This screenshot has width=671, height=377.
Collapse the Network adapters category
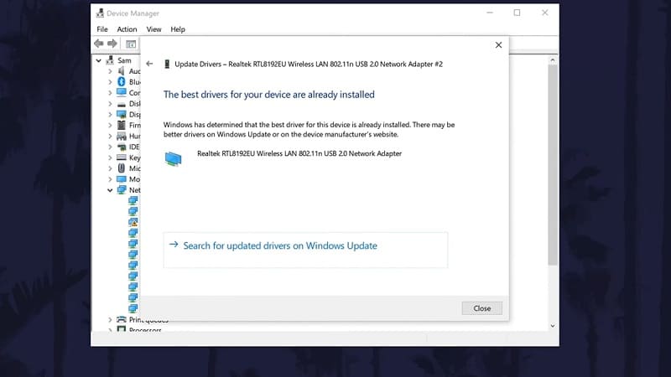[x=110, y=190]
